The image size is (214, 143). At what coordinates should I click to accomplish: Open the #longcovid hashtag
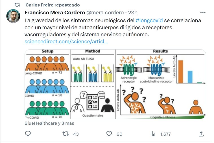pos(149,21)
